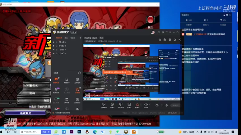Switch to the first tab in 弹幕助手 panel
The height and width of the screenshot is (135, 241).
pyautogui.click(x=189, y=25)
